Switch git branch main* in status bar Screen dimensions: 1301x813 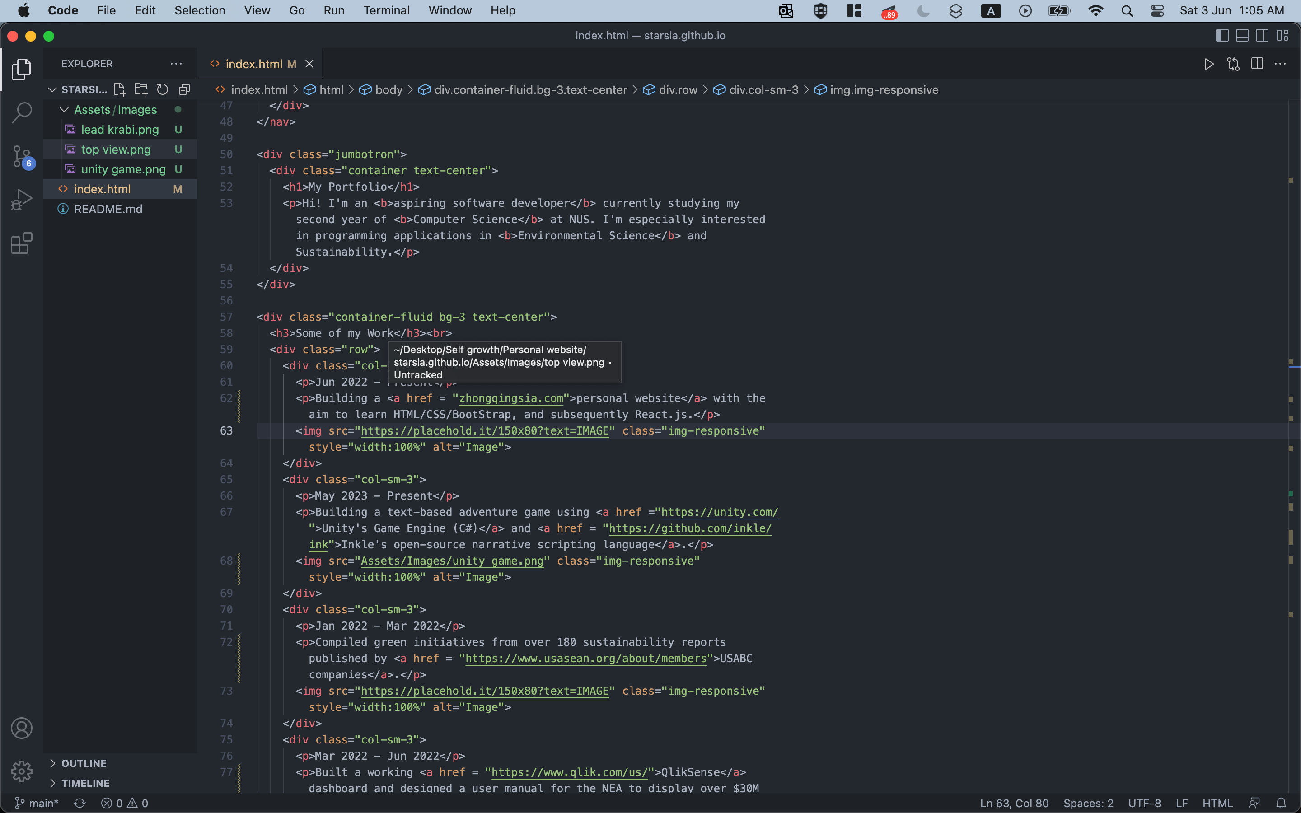coord(37,803)
